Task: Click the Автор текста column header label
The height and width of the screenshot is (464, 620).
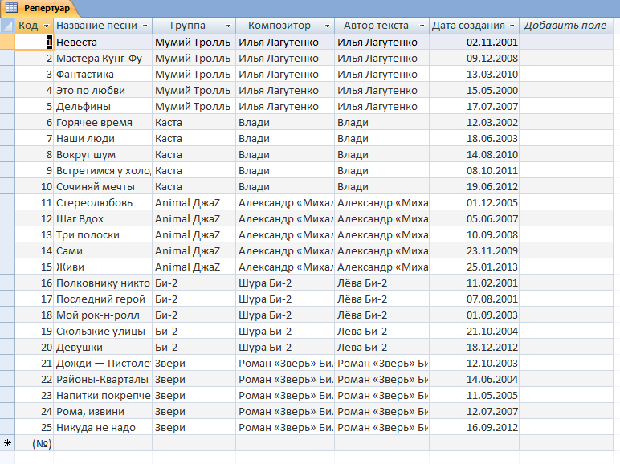Action: (x=376, y=26)
